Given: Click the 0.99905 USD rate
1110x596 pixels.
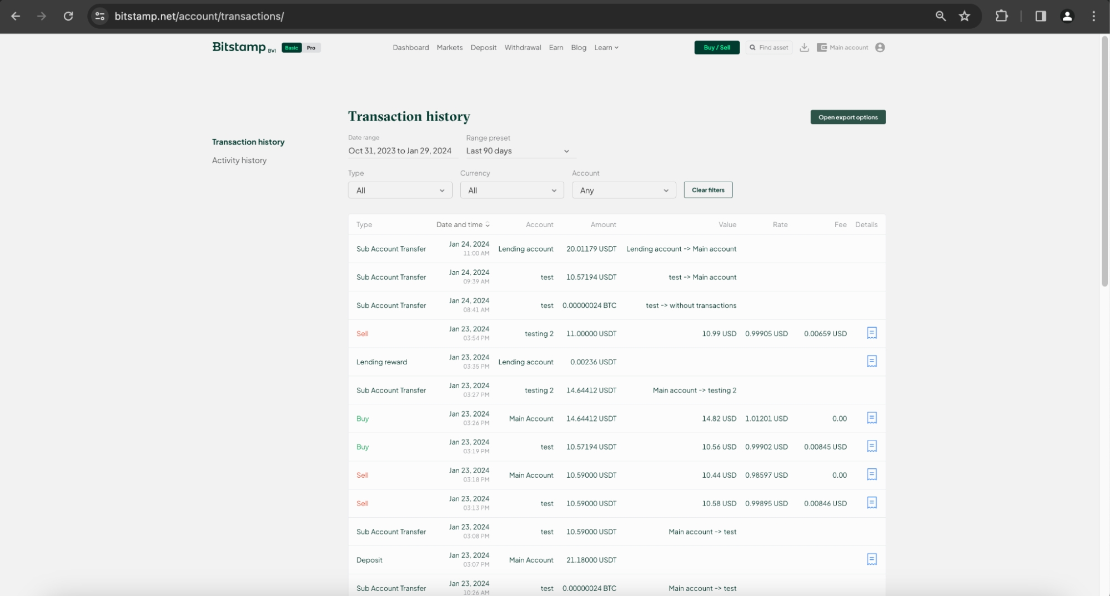Looking at the screenshot, I should (x=766, y=334).
